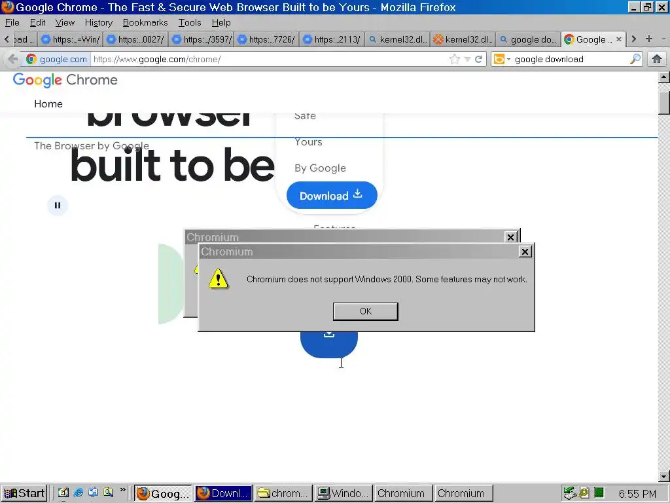Switch to the 'Windo...' taskbar button
This screenshot has width=670, height=503.
tap(344, 494)
